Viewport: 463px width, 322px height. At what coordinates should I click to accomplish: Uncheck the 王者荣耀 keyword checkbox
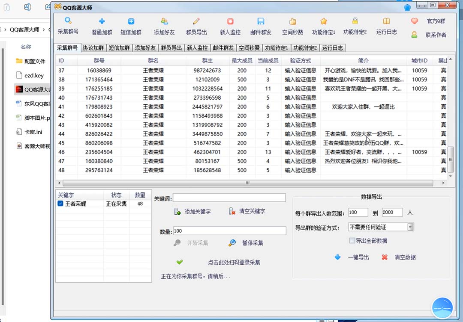click(x=59, y=204)
